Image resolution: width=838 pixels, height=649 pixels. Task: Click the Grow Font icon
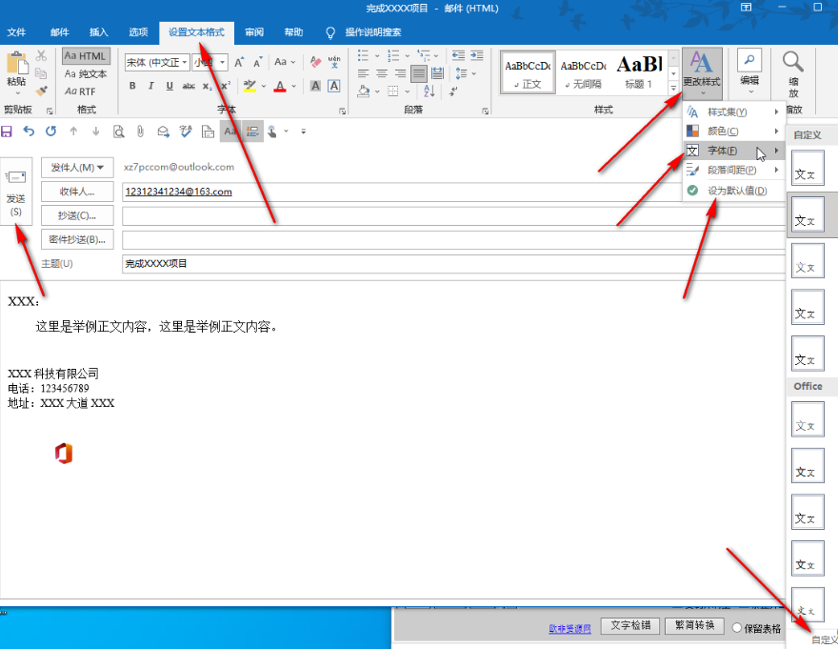[x=239, y=62]
